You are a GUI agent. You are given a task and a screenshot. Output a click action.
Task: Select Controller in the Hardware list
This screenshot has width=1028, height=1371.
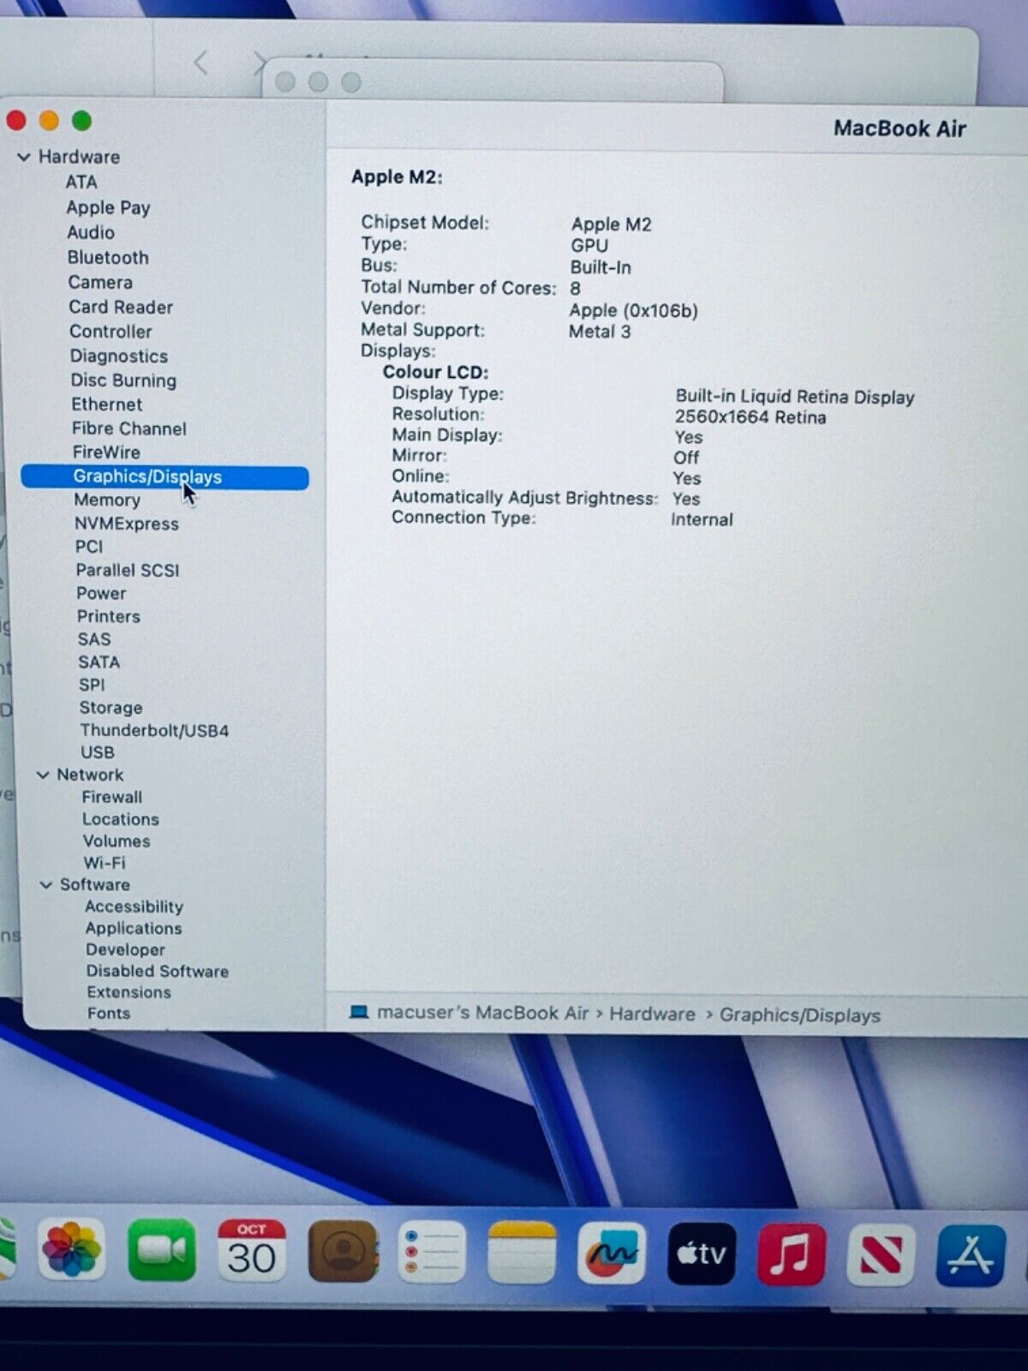(x=111, y=332)
